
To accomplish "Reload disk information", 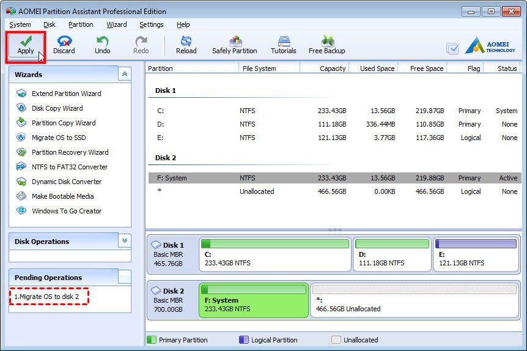I will (x=186, y=45).
